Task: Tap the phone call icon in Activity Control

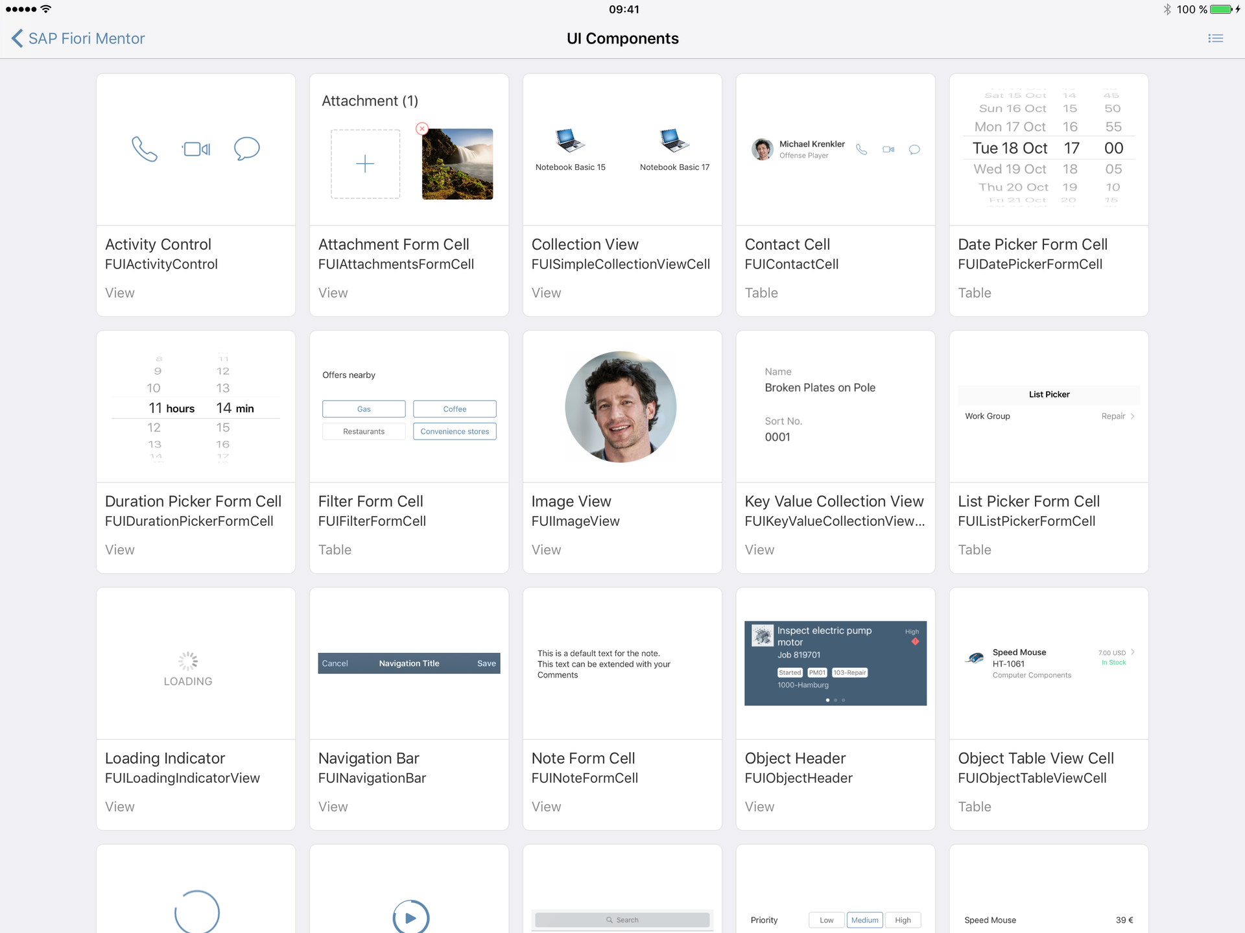Action: [x=144, y=149]
